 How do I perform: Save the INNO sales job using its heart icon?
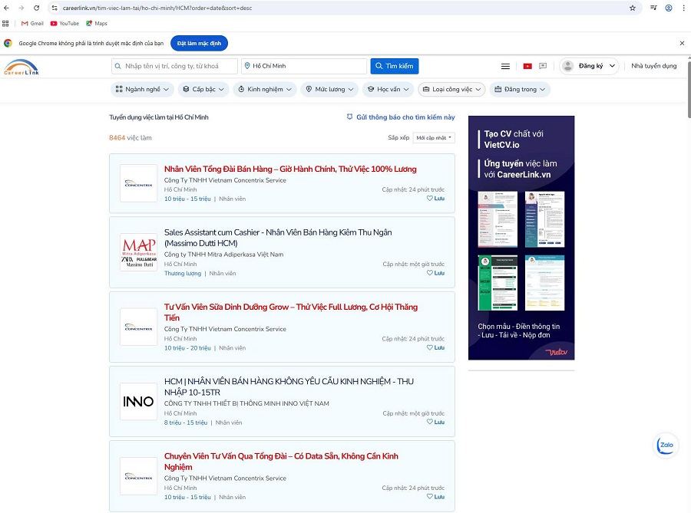pos(430,422)
